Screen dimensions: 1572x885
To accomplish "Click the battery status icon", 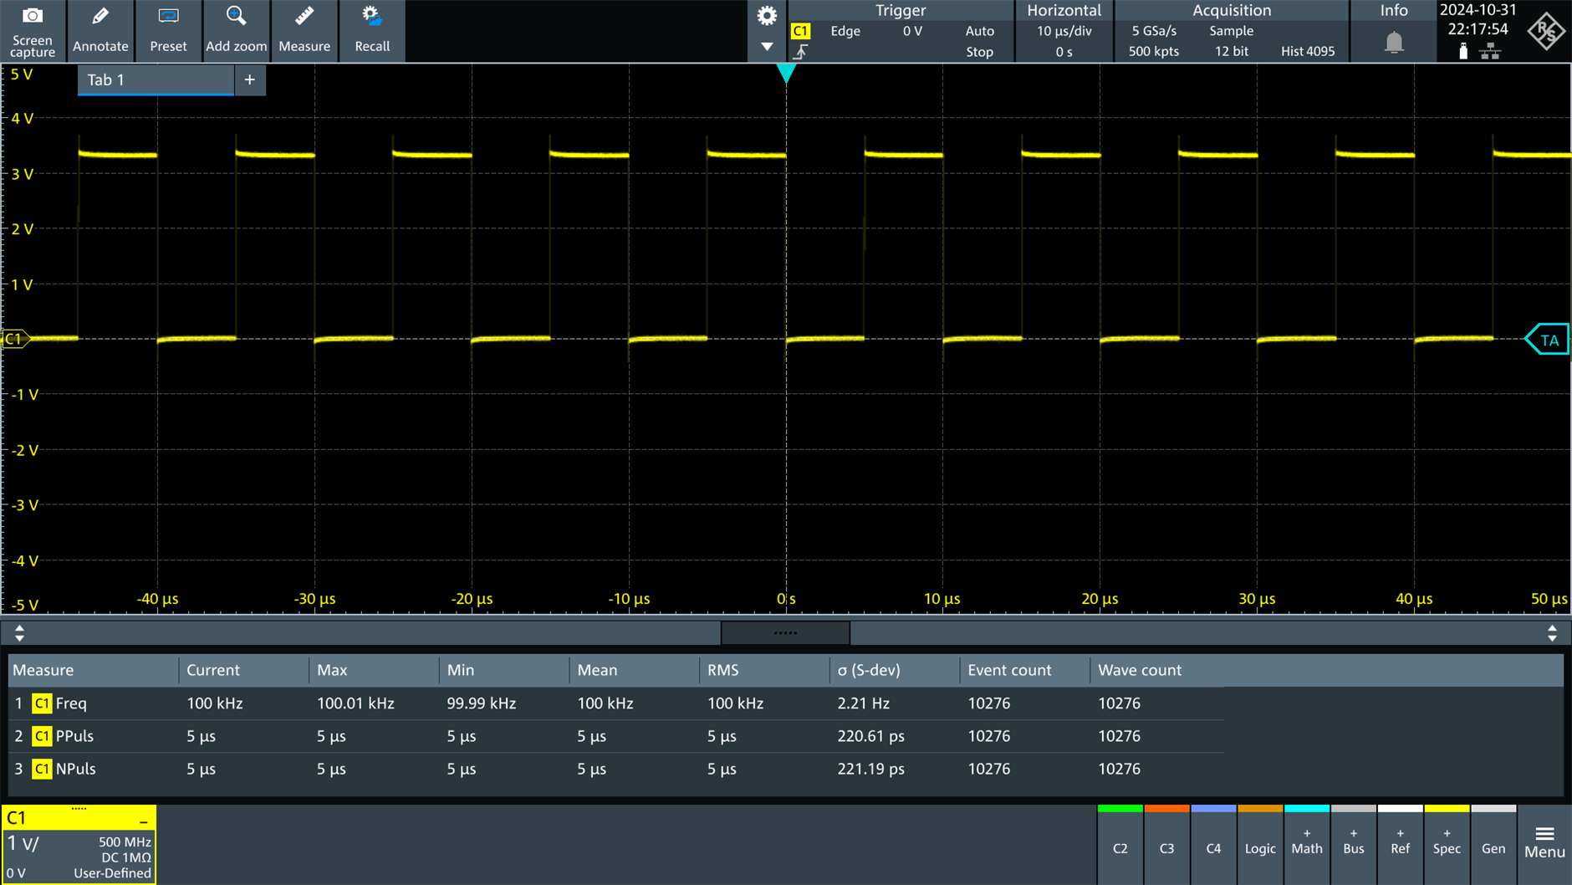I will (1463, 52).
